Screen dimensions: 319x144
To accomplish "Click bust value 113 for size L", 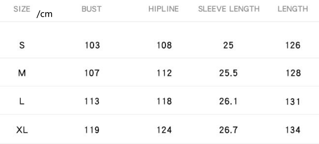I will point(92,101).
